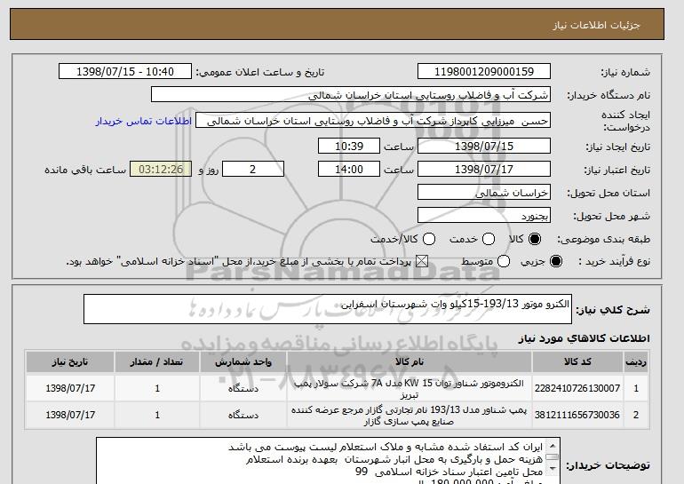Screen dimensions: 684x484
Task: Choose the جزیی purchase process option
Action: pos(556,261)
